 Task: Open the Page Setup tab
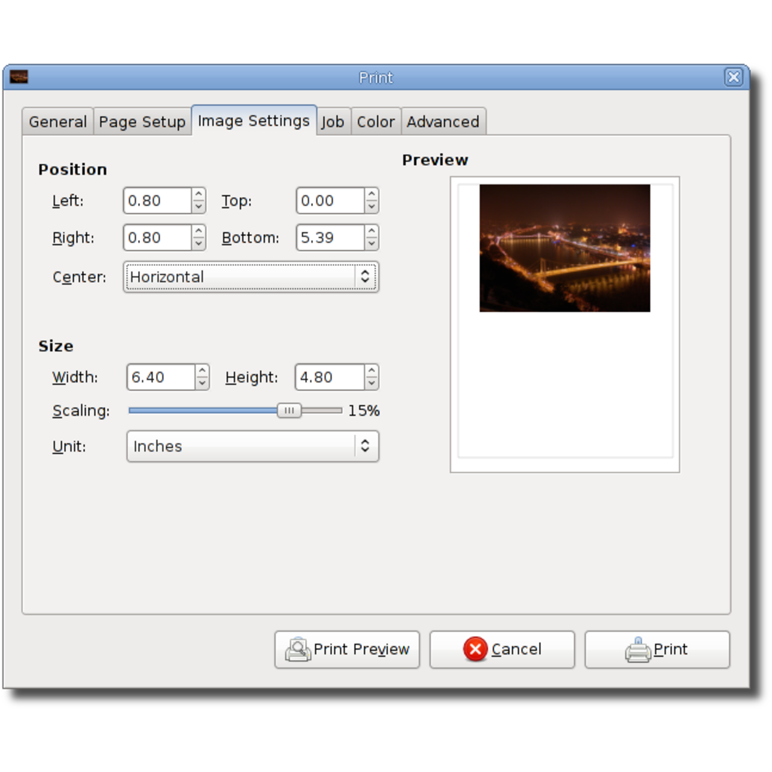pos(142,121)
